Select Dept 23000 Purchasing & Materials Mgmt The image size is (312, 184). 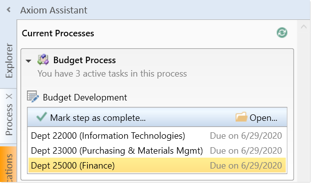pyautogui.click(x=157, y=151)
